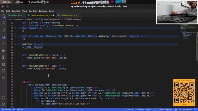Click Ln 61, Col 1 in status bar
The height and width of the screenshot is (111, 198).
click(x=130, y=109)
